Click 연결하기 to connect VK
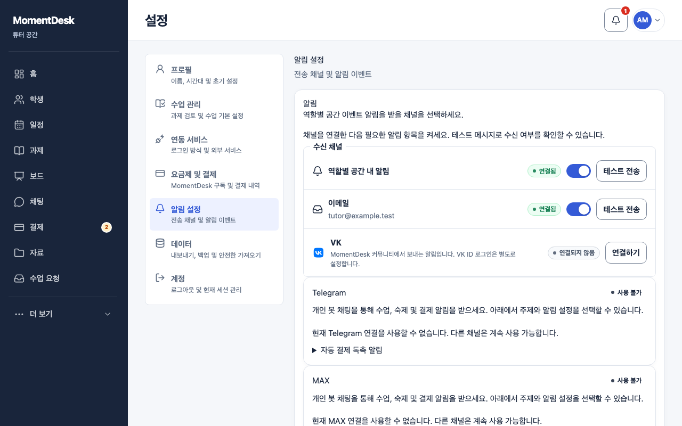Image resolution: width=682 pixels, height=426 pixels. [626, 252]
